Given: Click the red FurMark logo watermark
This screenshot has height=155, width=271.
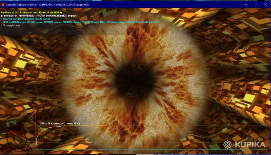Looking at the screenshot, I should tap(16, 138).
